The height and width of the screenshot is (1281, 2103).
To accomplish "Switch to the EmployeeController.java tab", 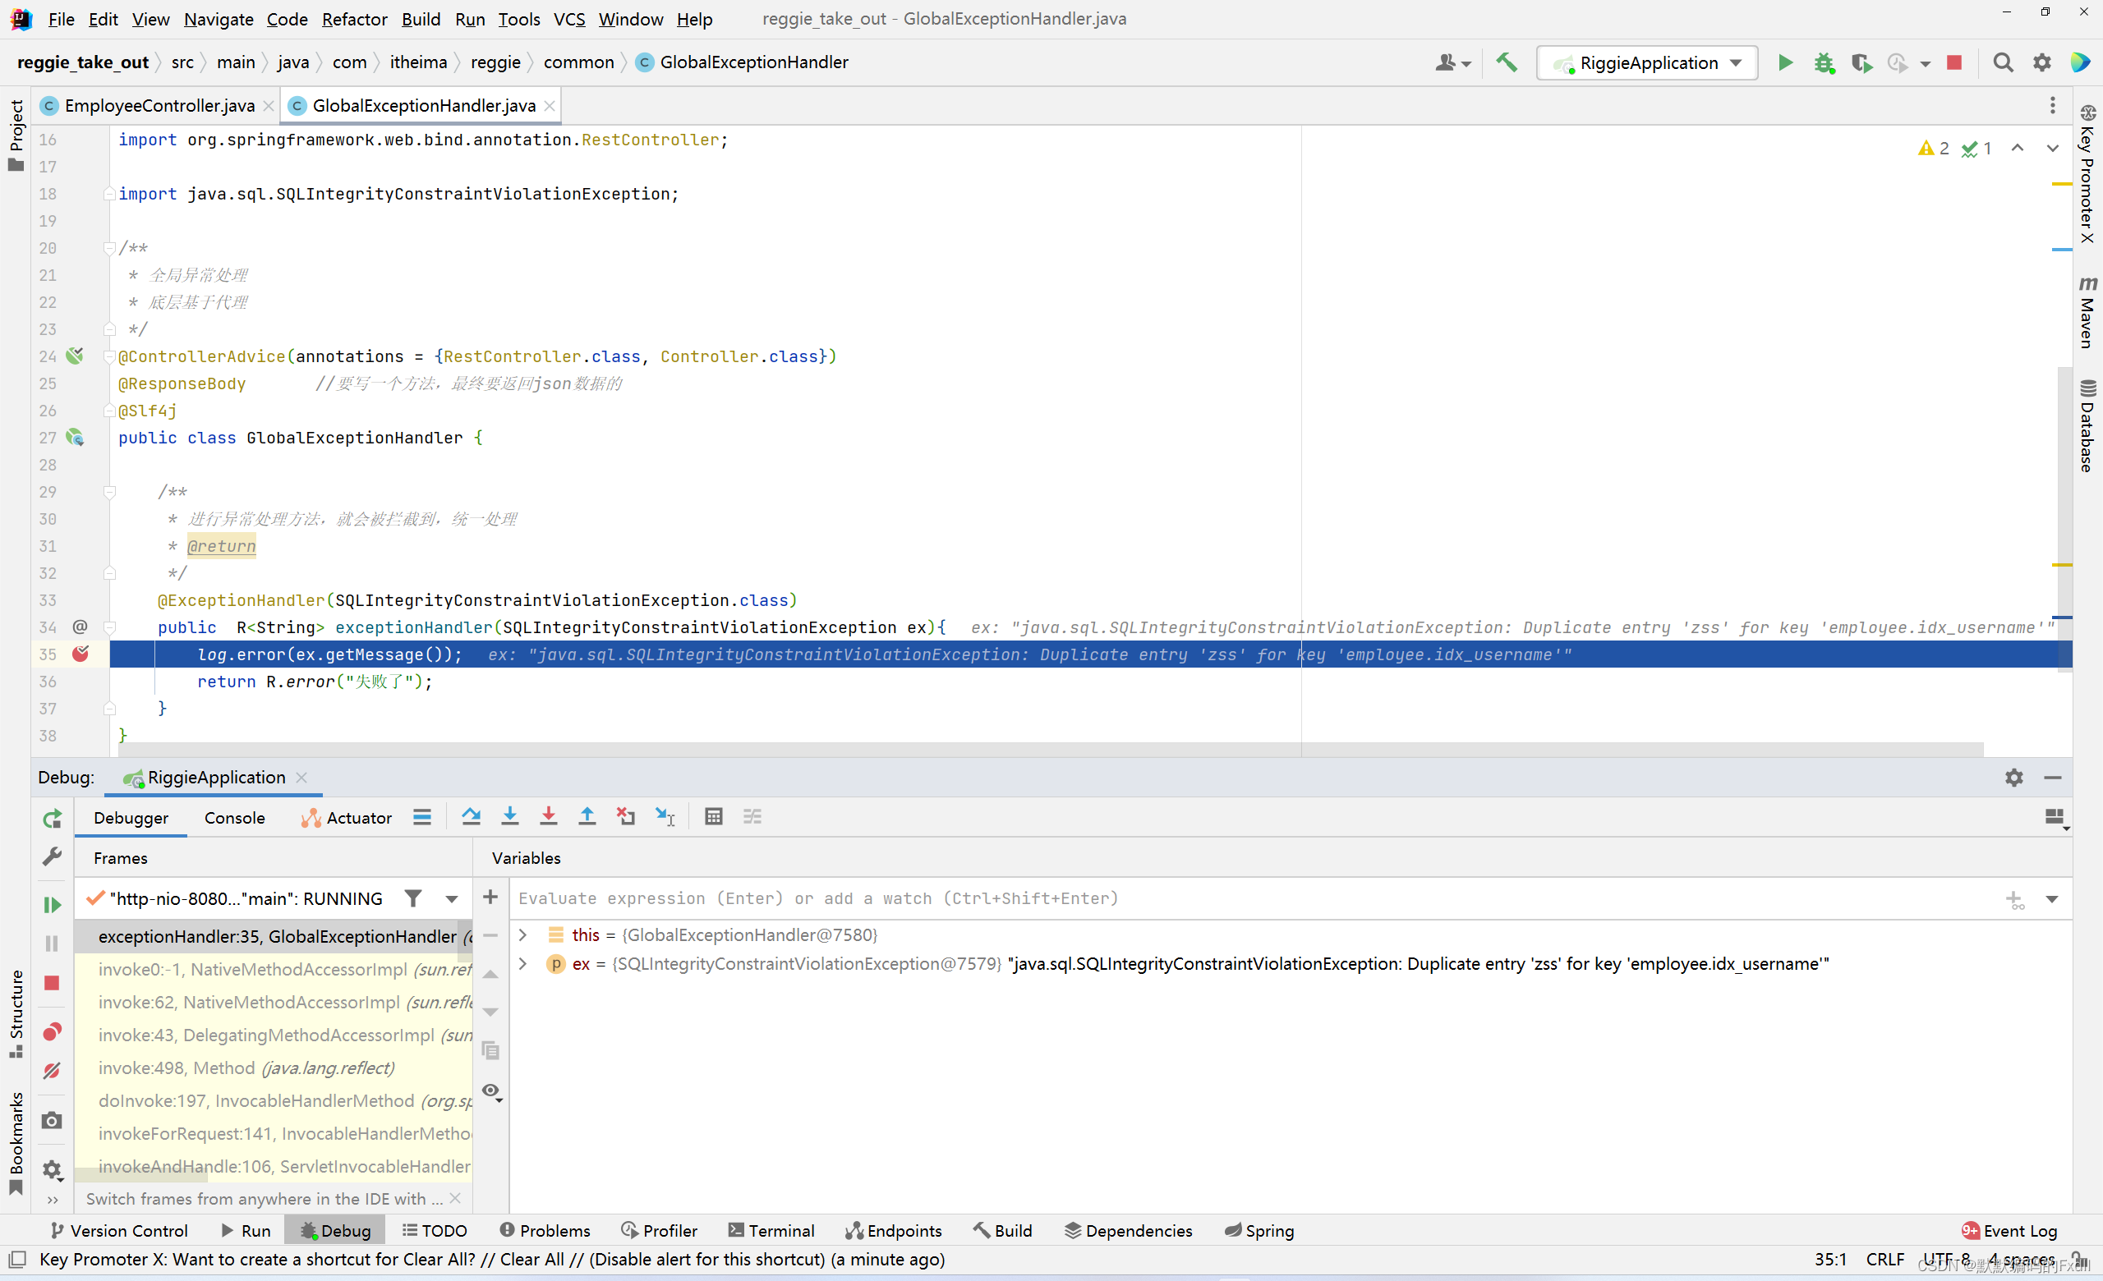I will pyautogui.click(x=159, y=106).
